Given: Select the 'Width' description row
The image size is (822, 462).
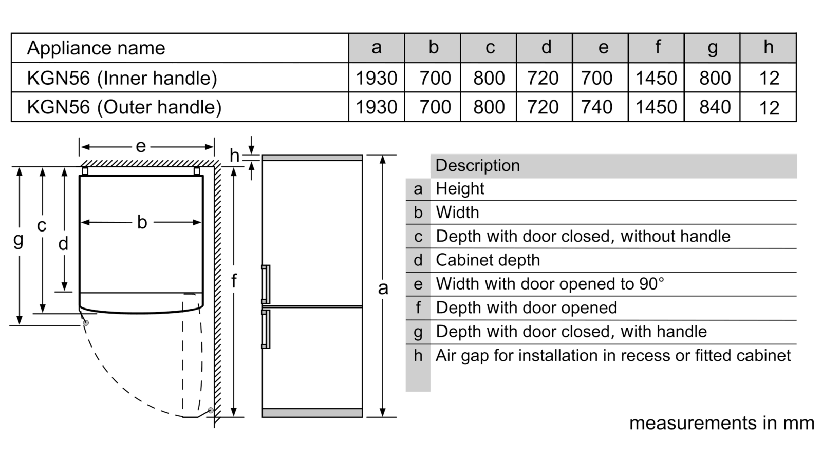Looking at the screenshot, I should tap(601, 213).
